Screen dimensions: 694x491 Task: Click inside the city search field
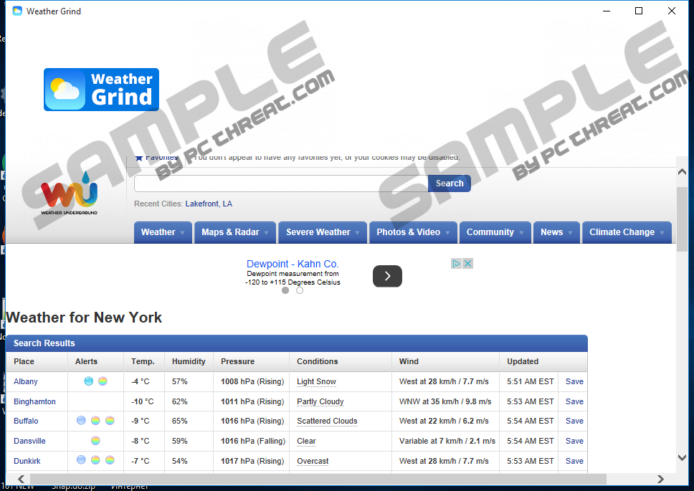280,183
